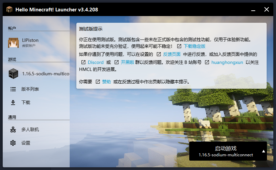Click the multiplayer network icon
Viewport: 276px width, 170px height.
coord(13,130)
